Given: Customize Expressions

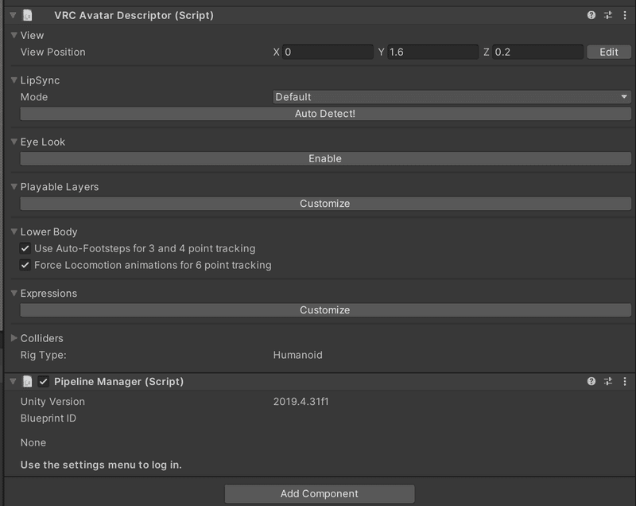Looking at the screenshot, I should tap(325, 310).
